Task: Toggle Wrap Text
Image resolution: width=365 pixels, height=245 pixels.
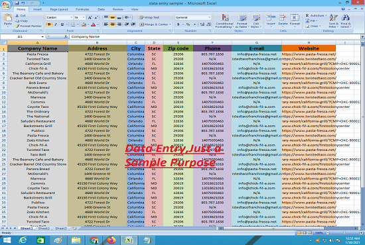Action: [149, 17]
